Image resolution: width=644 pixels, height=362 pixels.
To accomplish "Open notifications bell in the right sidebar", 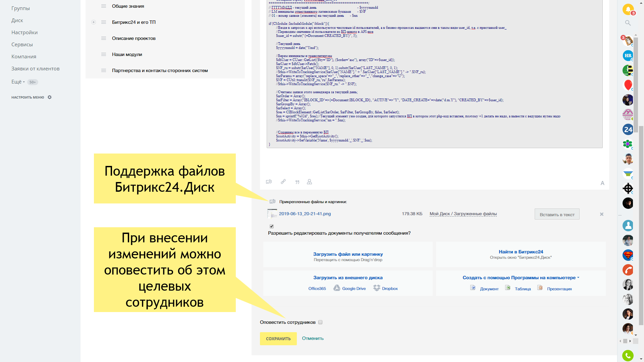I will (x=628, y=9).
